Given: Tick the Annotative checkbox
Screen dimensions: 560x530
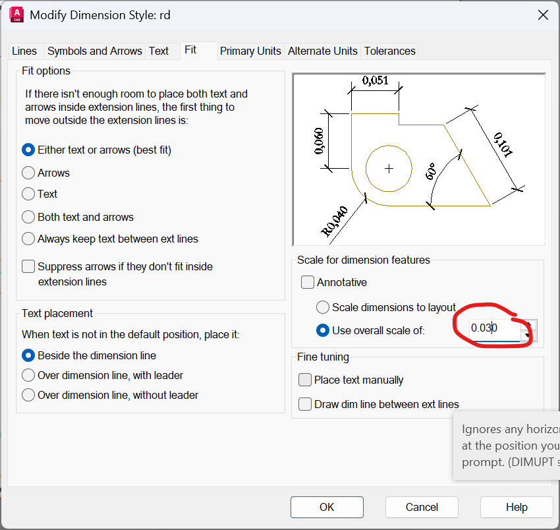Looking at the screenshot, I should point(308,282).
